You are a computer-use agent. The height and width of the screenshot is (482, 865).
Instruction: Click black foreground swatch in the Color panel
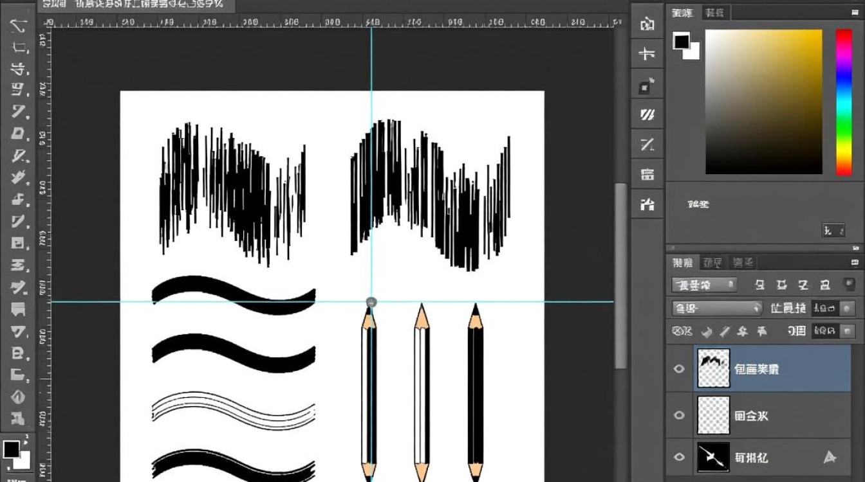682,41
